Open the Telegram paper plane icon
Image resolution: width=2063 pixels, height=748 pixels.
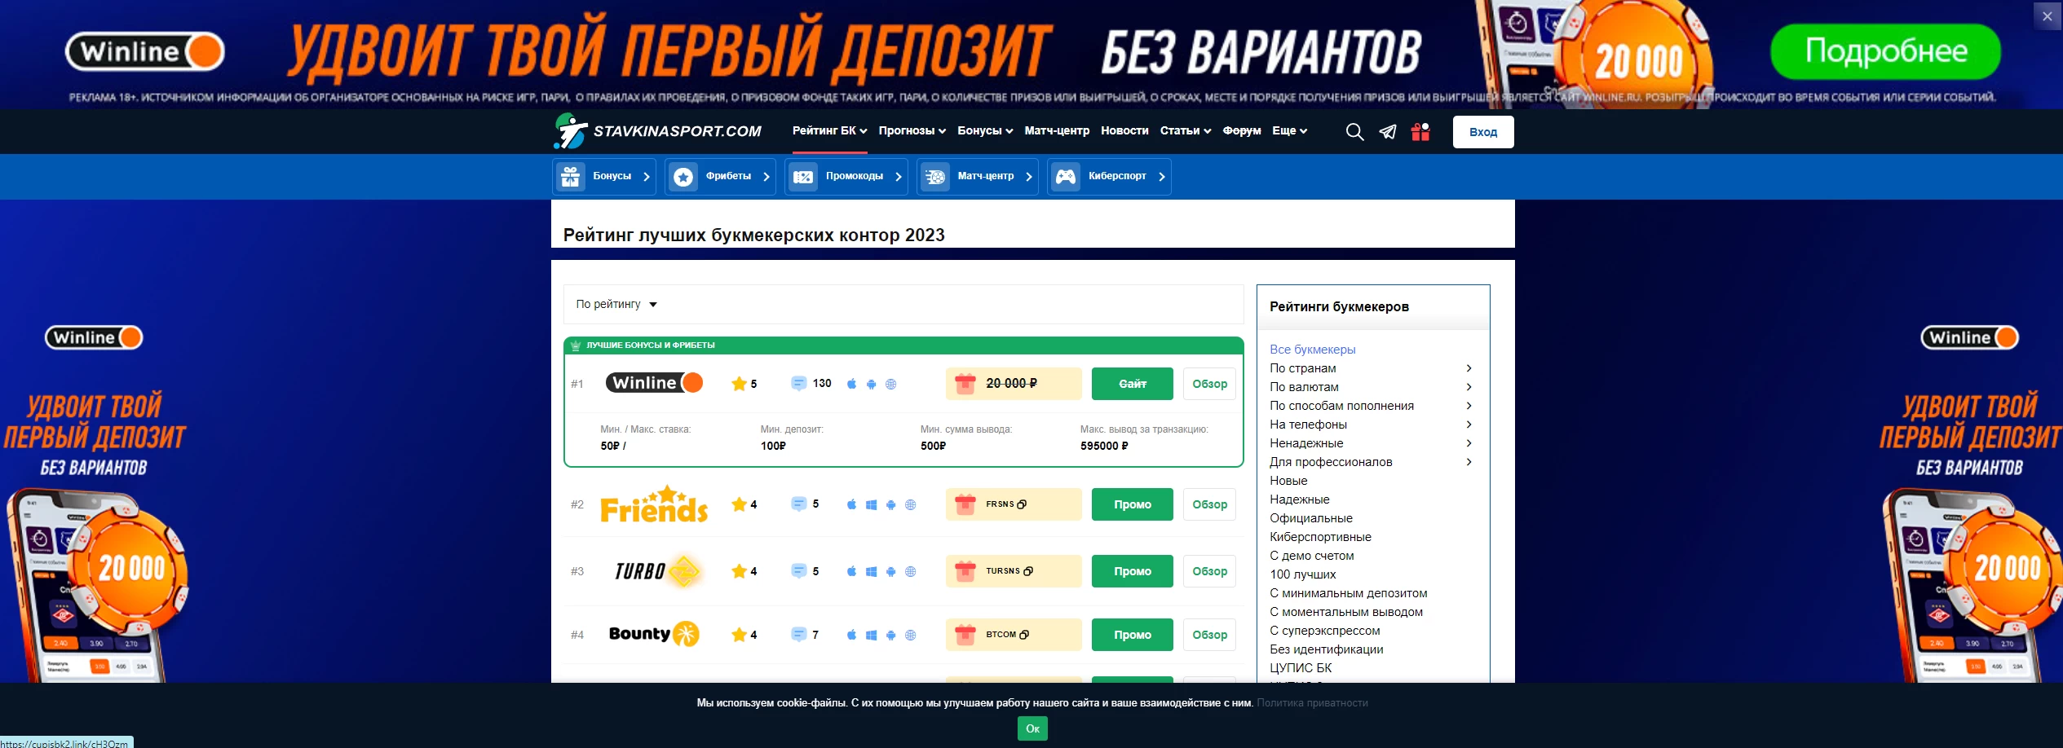(1388, 132)
